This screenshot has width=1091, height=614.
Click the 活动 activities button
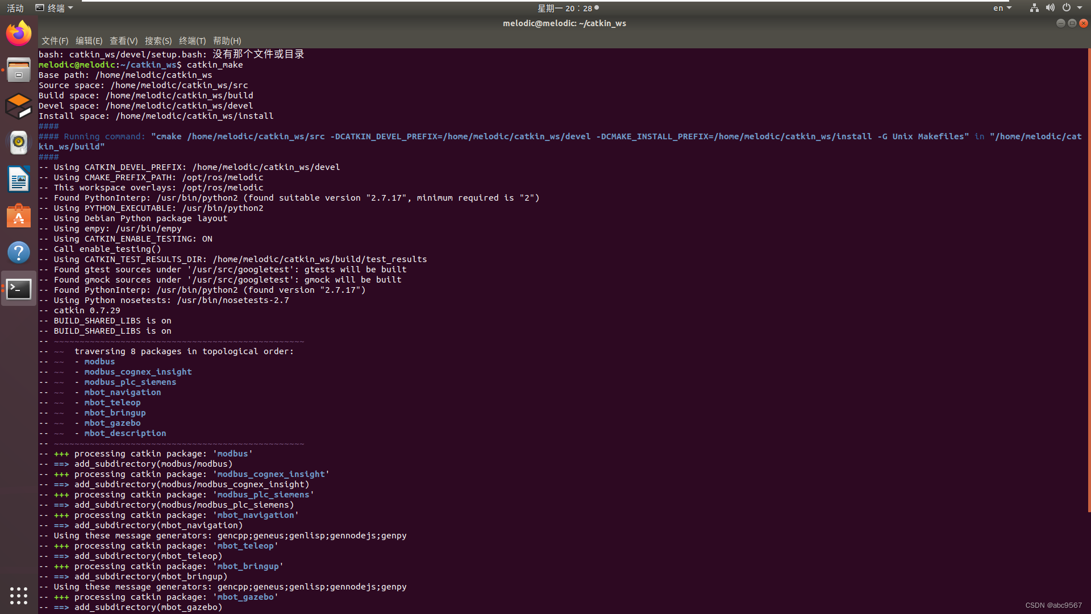[15, 8]
